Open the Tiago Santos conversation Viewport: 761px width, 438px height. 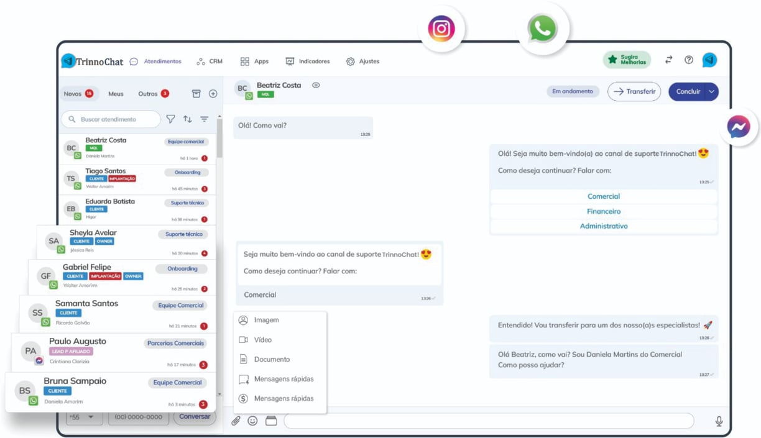[x=136, y=180]
